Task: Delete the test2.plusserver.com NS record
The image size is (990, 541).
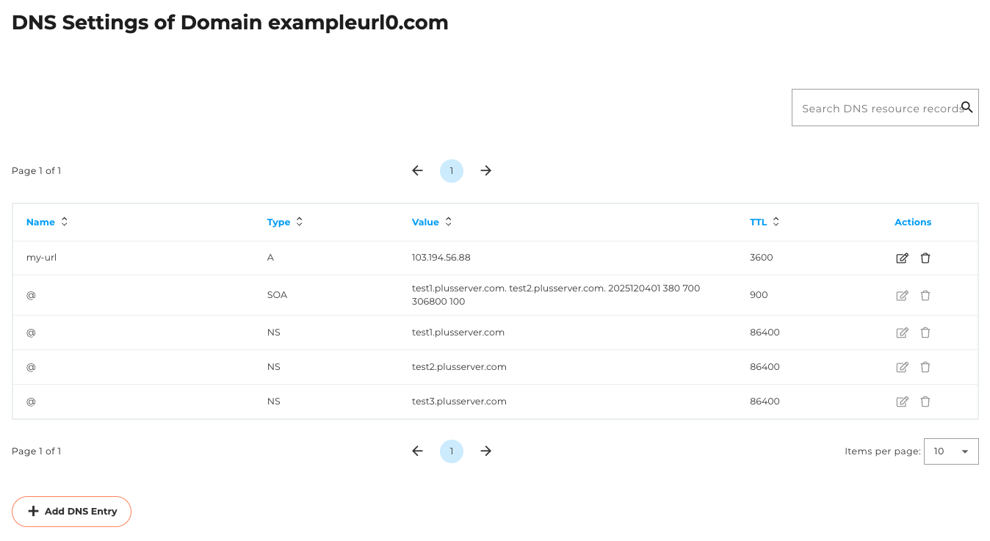Action: 925,366
